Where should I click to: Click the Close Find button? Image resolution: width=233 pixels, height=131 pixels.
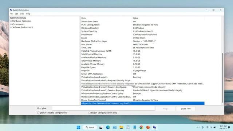click(186, 108)
